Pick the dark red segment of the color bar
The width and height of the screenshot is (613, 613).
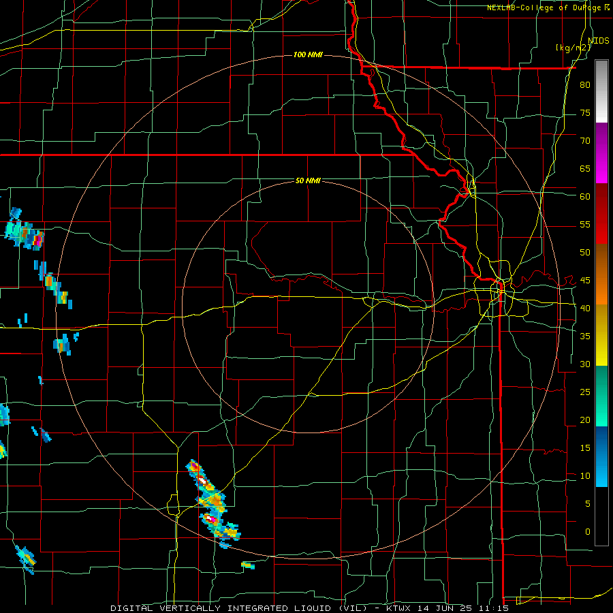pos(601,214)
